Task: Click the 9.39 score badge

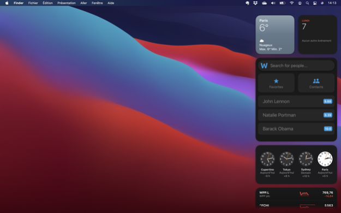Action: [x=328, y=115]
